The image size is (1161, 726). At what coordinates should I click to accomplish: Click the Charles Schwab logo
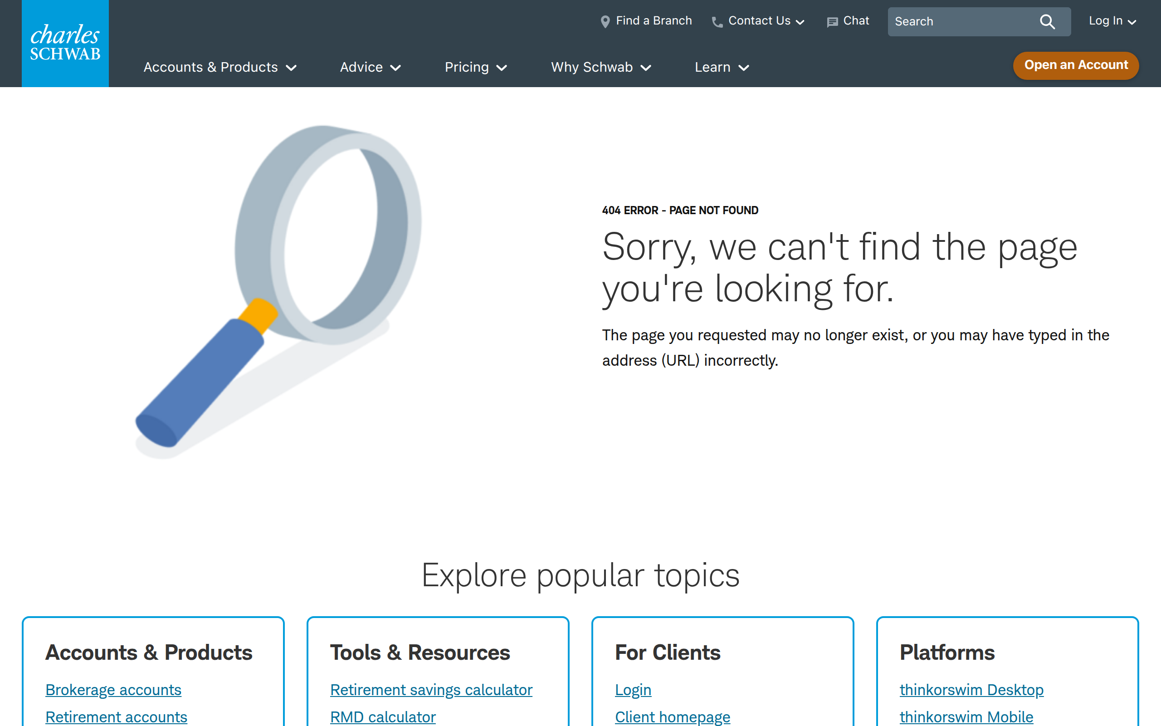65,43
